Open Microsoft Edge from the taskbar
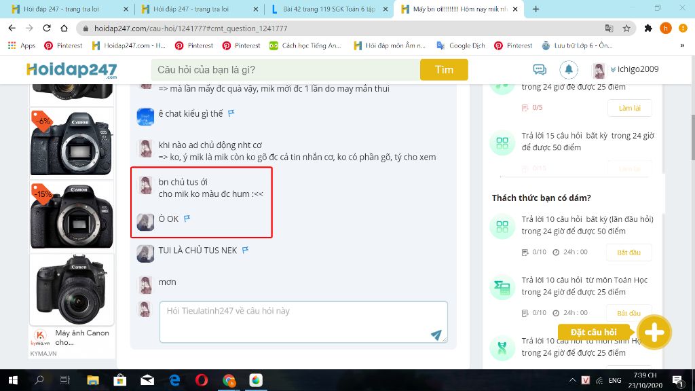Viewport: 695px width, 391px height. [x=174, y=380]
